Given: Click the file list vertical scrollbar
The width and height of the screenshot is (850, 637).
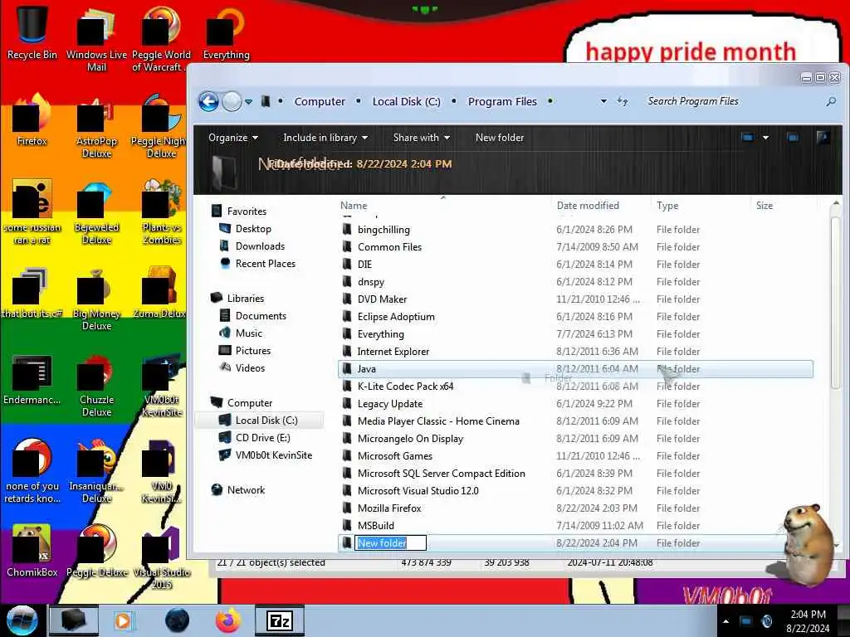Looking at the screenshot, I should (835, 304).
